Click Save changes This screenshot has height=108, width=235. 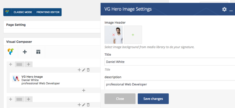(x=153, y=99)
